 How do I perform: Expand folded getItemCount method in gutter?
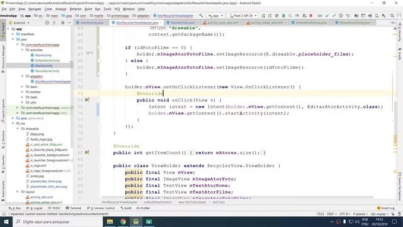tap(99, 153)
